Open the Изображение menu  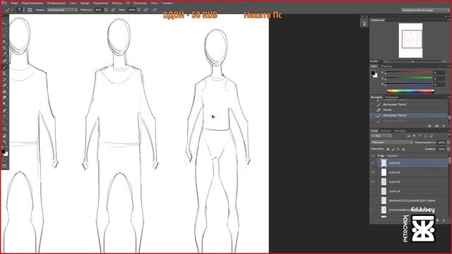click(56, 3)
